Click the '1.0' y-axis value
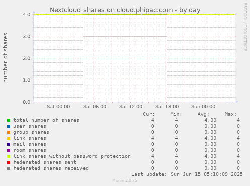 (27, 80)
